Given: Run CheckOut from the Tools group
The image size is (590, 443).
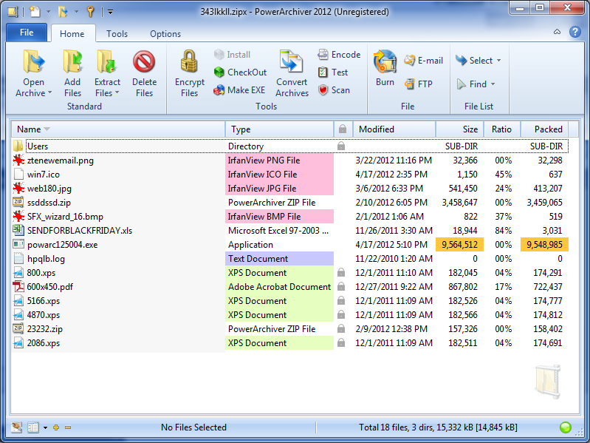Looking at the screenshot, I should [x=240, y=72].
